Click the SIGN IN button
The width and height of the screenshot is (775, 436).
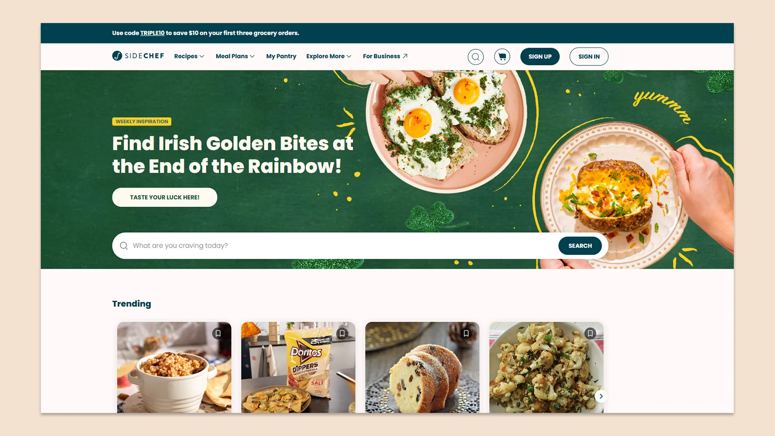[589, 57]
